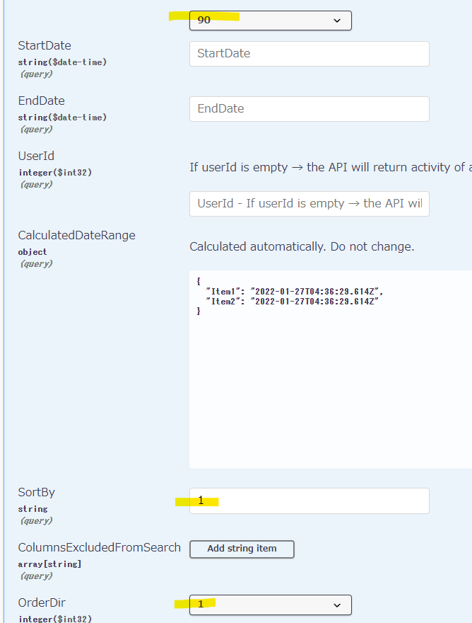This screenshot has width=472, height=623.
Task: Click the OrderDir parameter label
Action: click(x=42, y=603)
